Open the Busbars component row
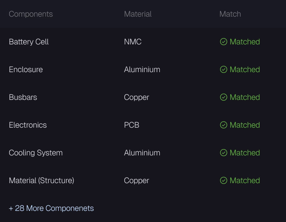The height and width of the screenshot is (222, 286). [143, 97]
